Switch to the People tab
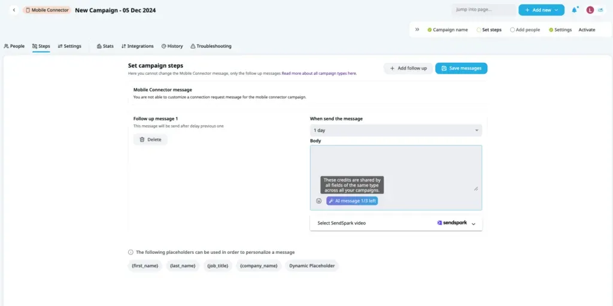The image size is (613, 306). 14,46
